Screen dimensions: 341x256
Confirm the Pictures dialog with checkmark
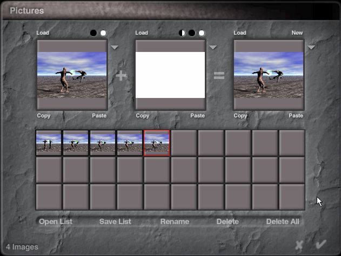click(x=321, y=244)
